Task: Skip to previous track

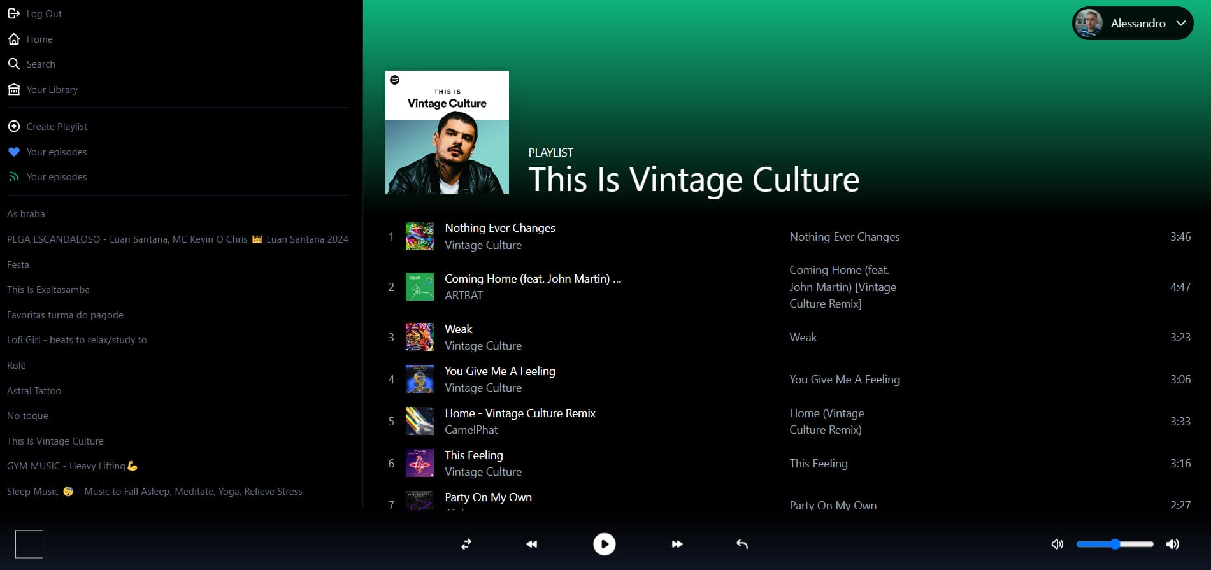Action: [531, 544]
